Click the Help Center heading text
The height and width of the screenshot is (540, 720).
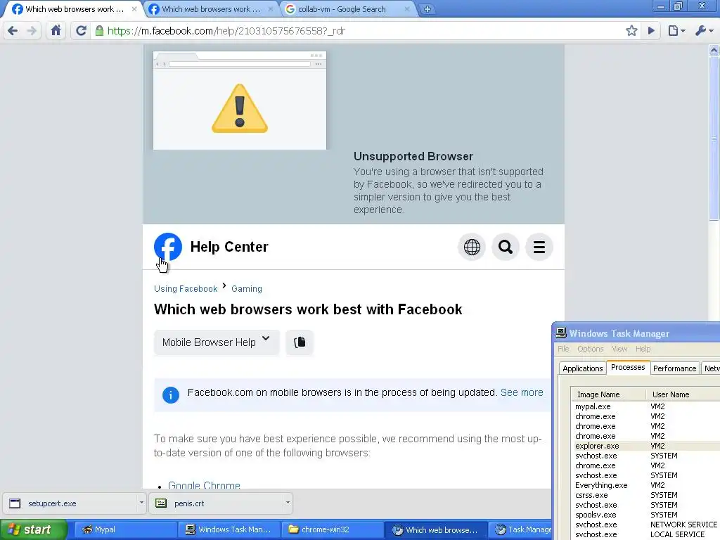coord(229,247)
